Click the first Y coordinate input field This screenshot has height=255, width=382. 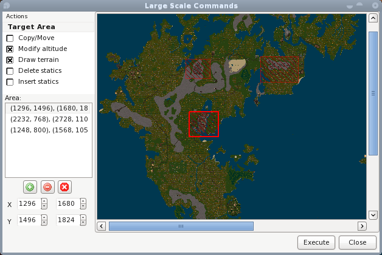[x=28, y=220]
